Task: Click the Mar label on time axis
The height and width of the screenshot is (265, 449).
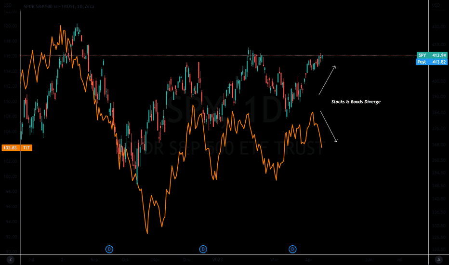Action: (275, 260)
